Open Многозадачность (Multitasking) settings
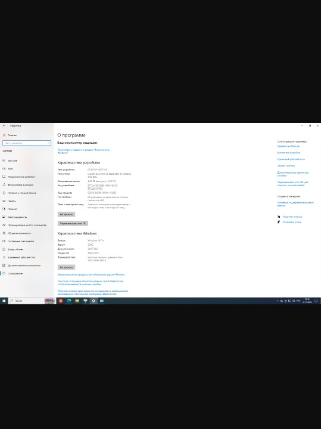 (x=17, y=217)
